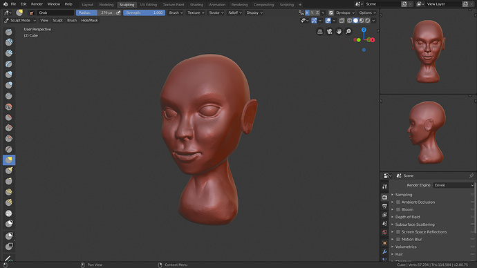Enable Screen Space Reflections checkbox

[x=398, y=232]
